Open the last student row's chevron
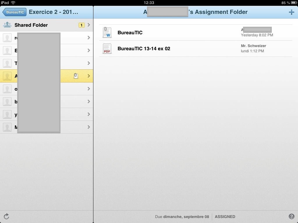 click(x=89, y=127)
